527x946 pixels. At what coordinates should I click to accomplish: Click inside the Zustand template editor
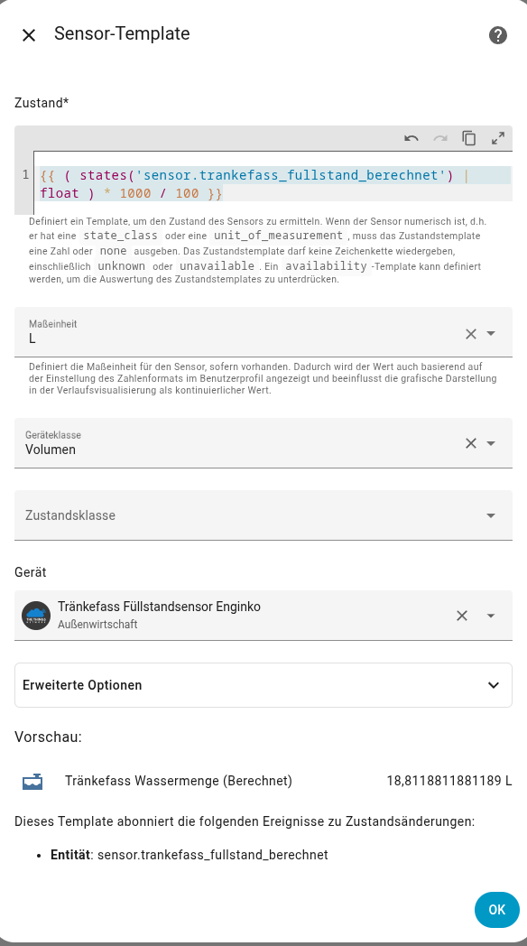point(263,183)
